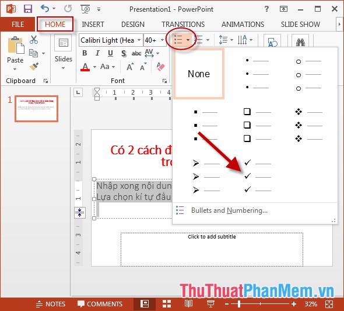Screen dimensions: 344x311
Task: Start slideshow from beginning icon
Action: [x=85, y=9]
